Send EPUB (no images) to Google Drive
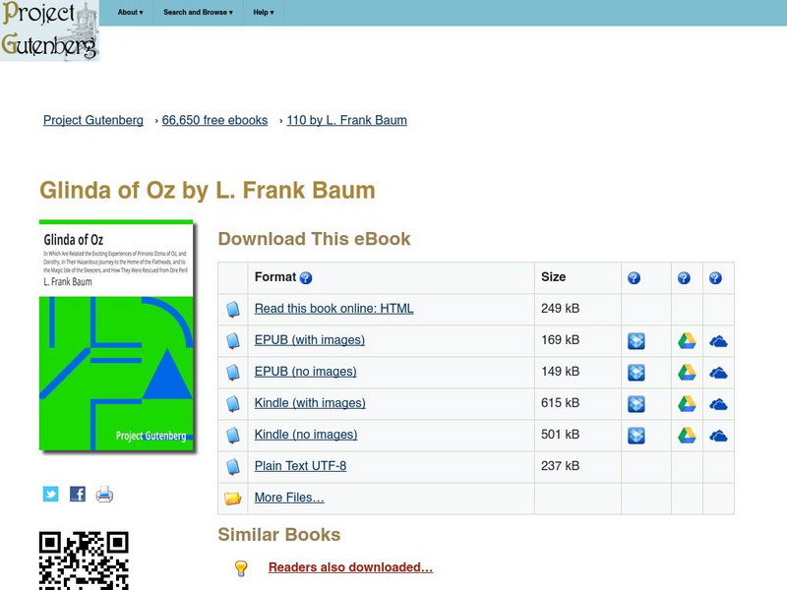 [687, 373]
